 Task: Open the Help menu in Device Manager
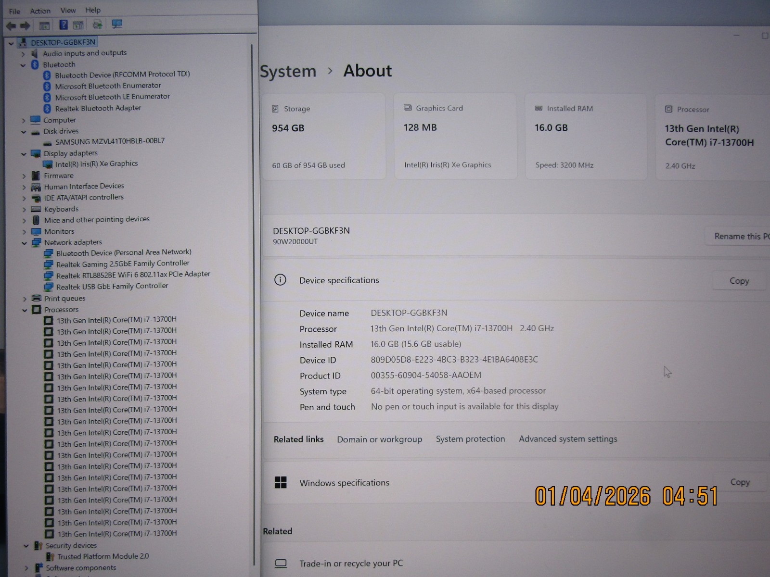click(93, 10)
